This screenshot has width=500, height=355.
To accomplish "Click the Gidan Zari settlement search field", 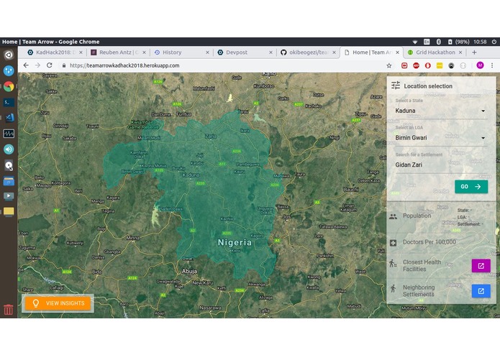I will click(440, 165).
